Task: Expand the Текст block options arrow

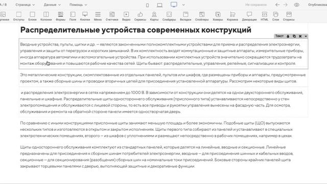Action: pyautogui.click(x=306, y=36)
